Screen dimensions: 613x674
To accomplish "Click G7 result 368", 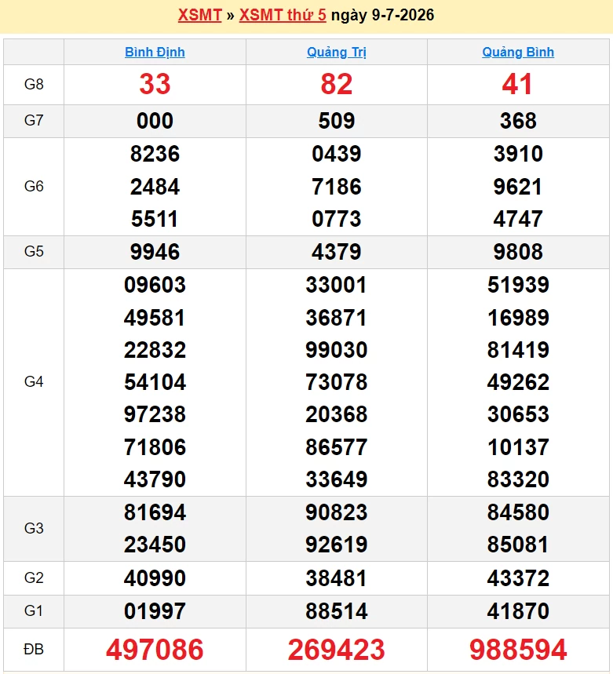I will 518,121.
